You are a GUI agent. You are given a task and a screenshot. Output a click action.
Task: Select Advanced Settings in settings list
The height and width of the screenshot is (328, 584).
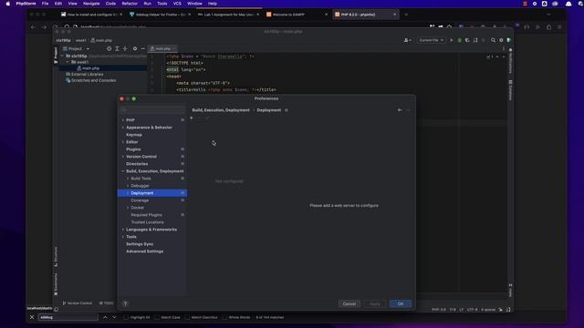144,251
